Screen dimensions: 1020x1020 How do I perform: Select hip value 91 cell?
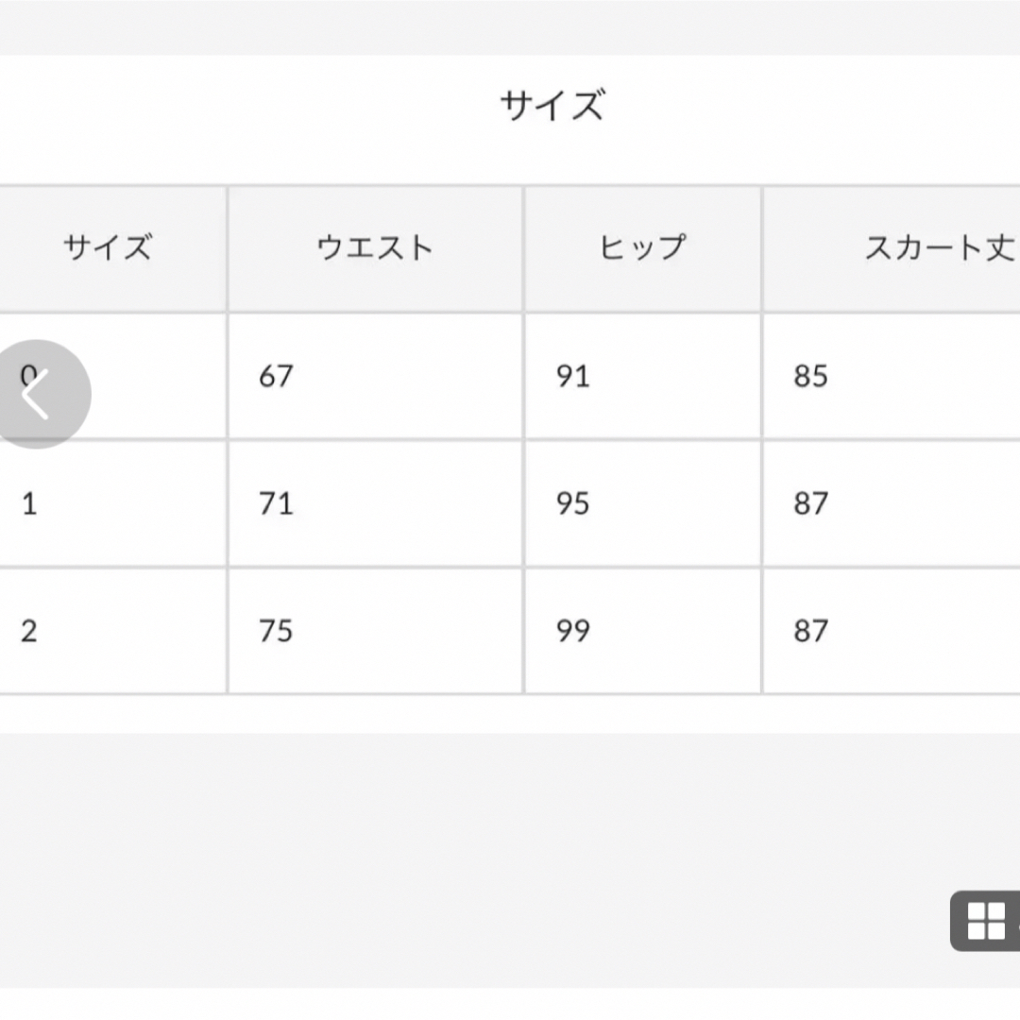coord(643,377)
